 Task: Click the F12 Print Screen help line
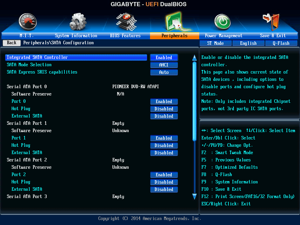tap(248, 197)
